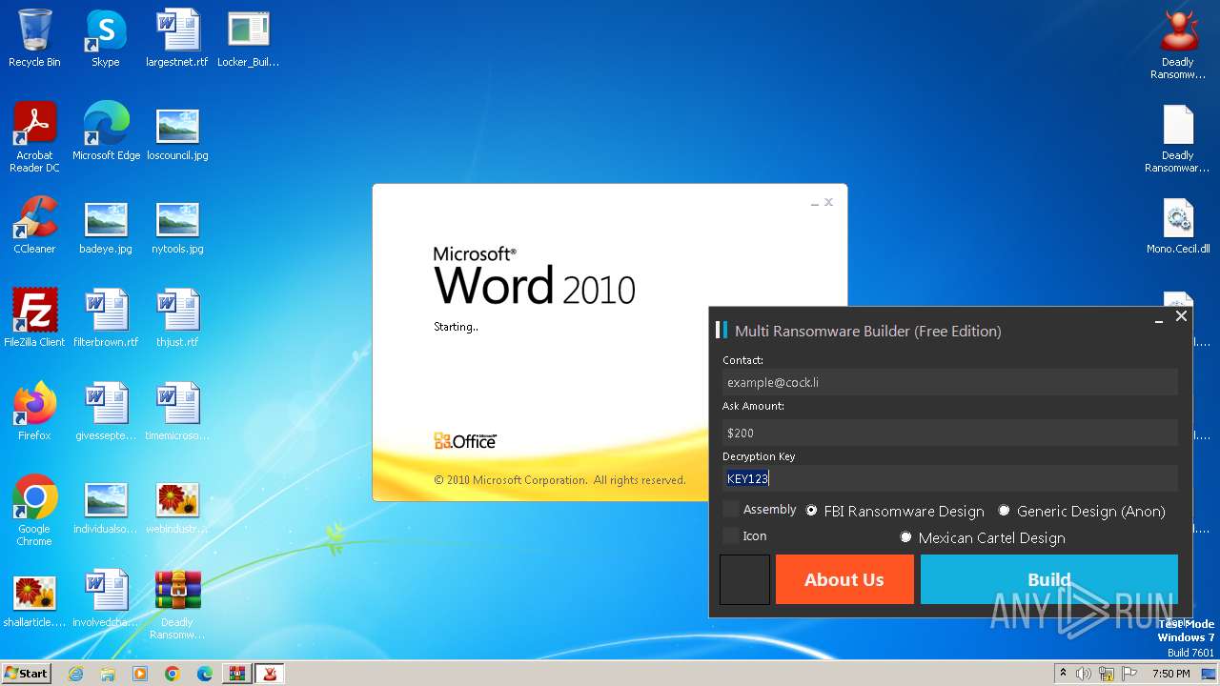The width and height of the screenshot is (1220, 686).
Task: Select the timemicroso... Word document
Action: 177,412
